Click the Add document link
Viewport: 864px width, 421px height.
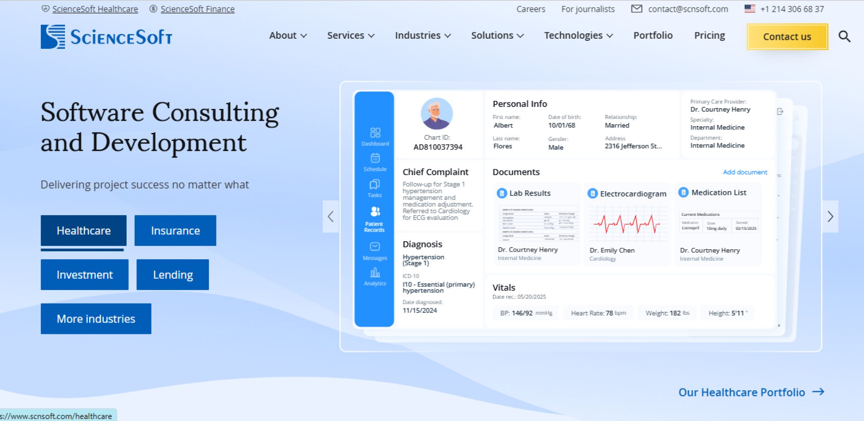coord(745,172)
